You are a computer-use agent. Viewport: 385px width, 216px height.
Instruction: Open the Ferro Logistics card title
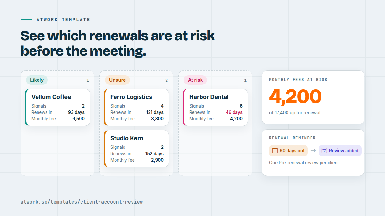[x=131, y=97]
